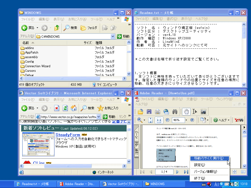The width and height of the screenshot is (251, 188).
Task: Select 設定(C) in the context menu
Action: click(210, 165)
